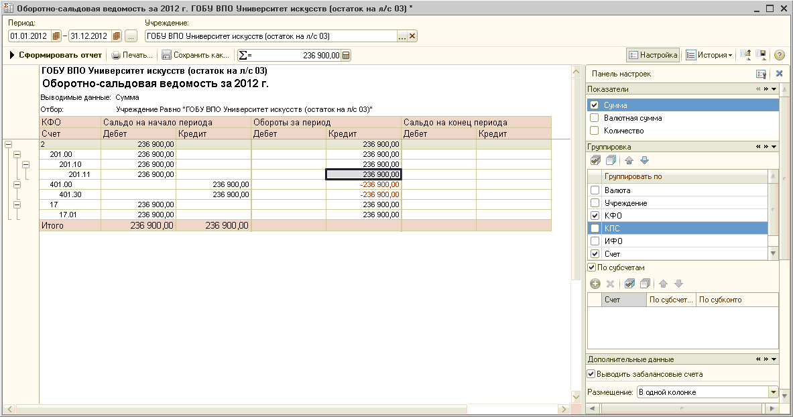Image resolution: width=793 pixels, height=417 pixels.
Task: Uncheck Выводить забалансовые счета option
Action: pyautogui.click(x=591, y=374)
